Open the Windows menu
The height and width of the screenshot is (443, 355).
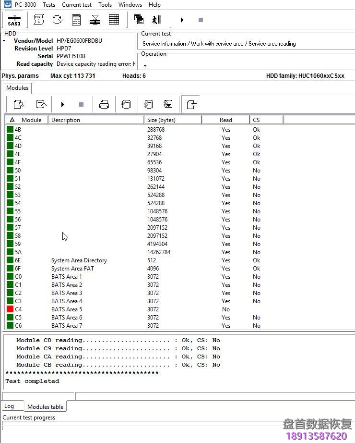click(130, 4)
